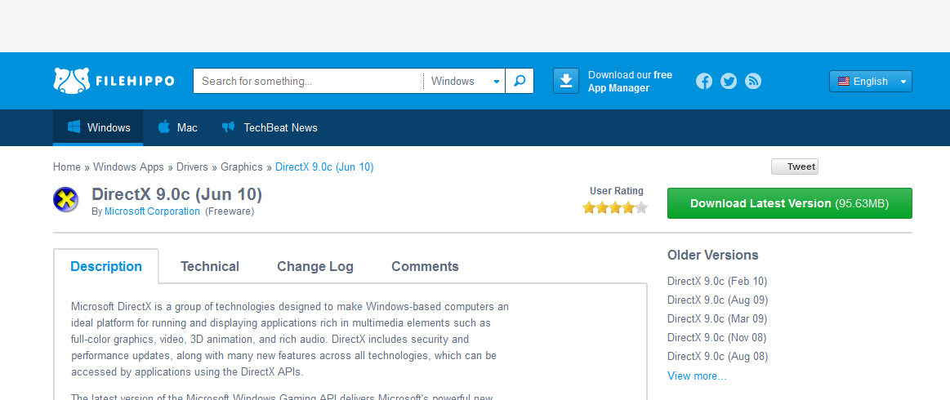This screenshot has height=400, width=950.
Task: Switch to the Description tab
Action: pos(106,266)
